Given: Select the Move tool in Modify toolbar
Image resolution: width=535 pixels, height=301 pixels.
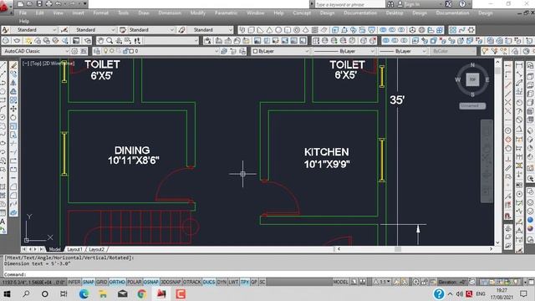Looking at the screenshot, I should 13,109.
